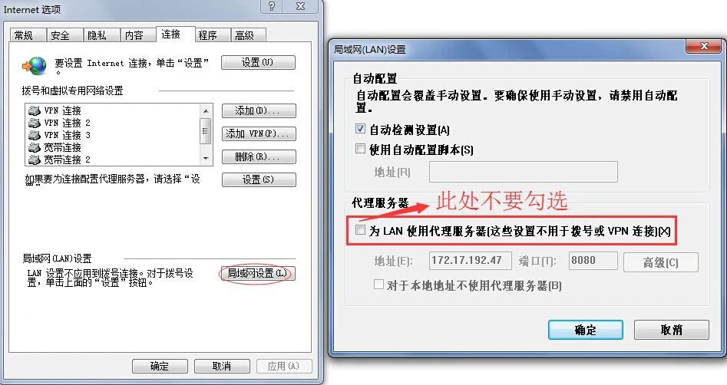Click the help question mark button
Screen dimensions: 727x385
tap(273, 6)
